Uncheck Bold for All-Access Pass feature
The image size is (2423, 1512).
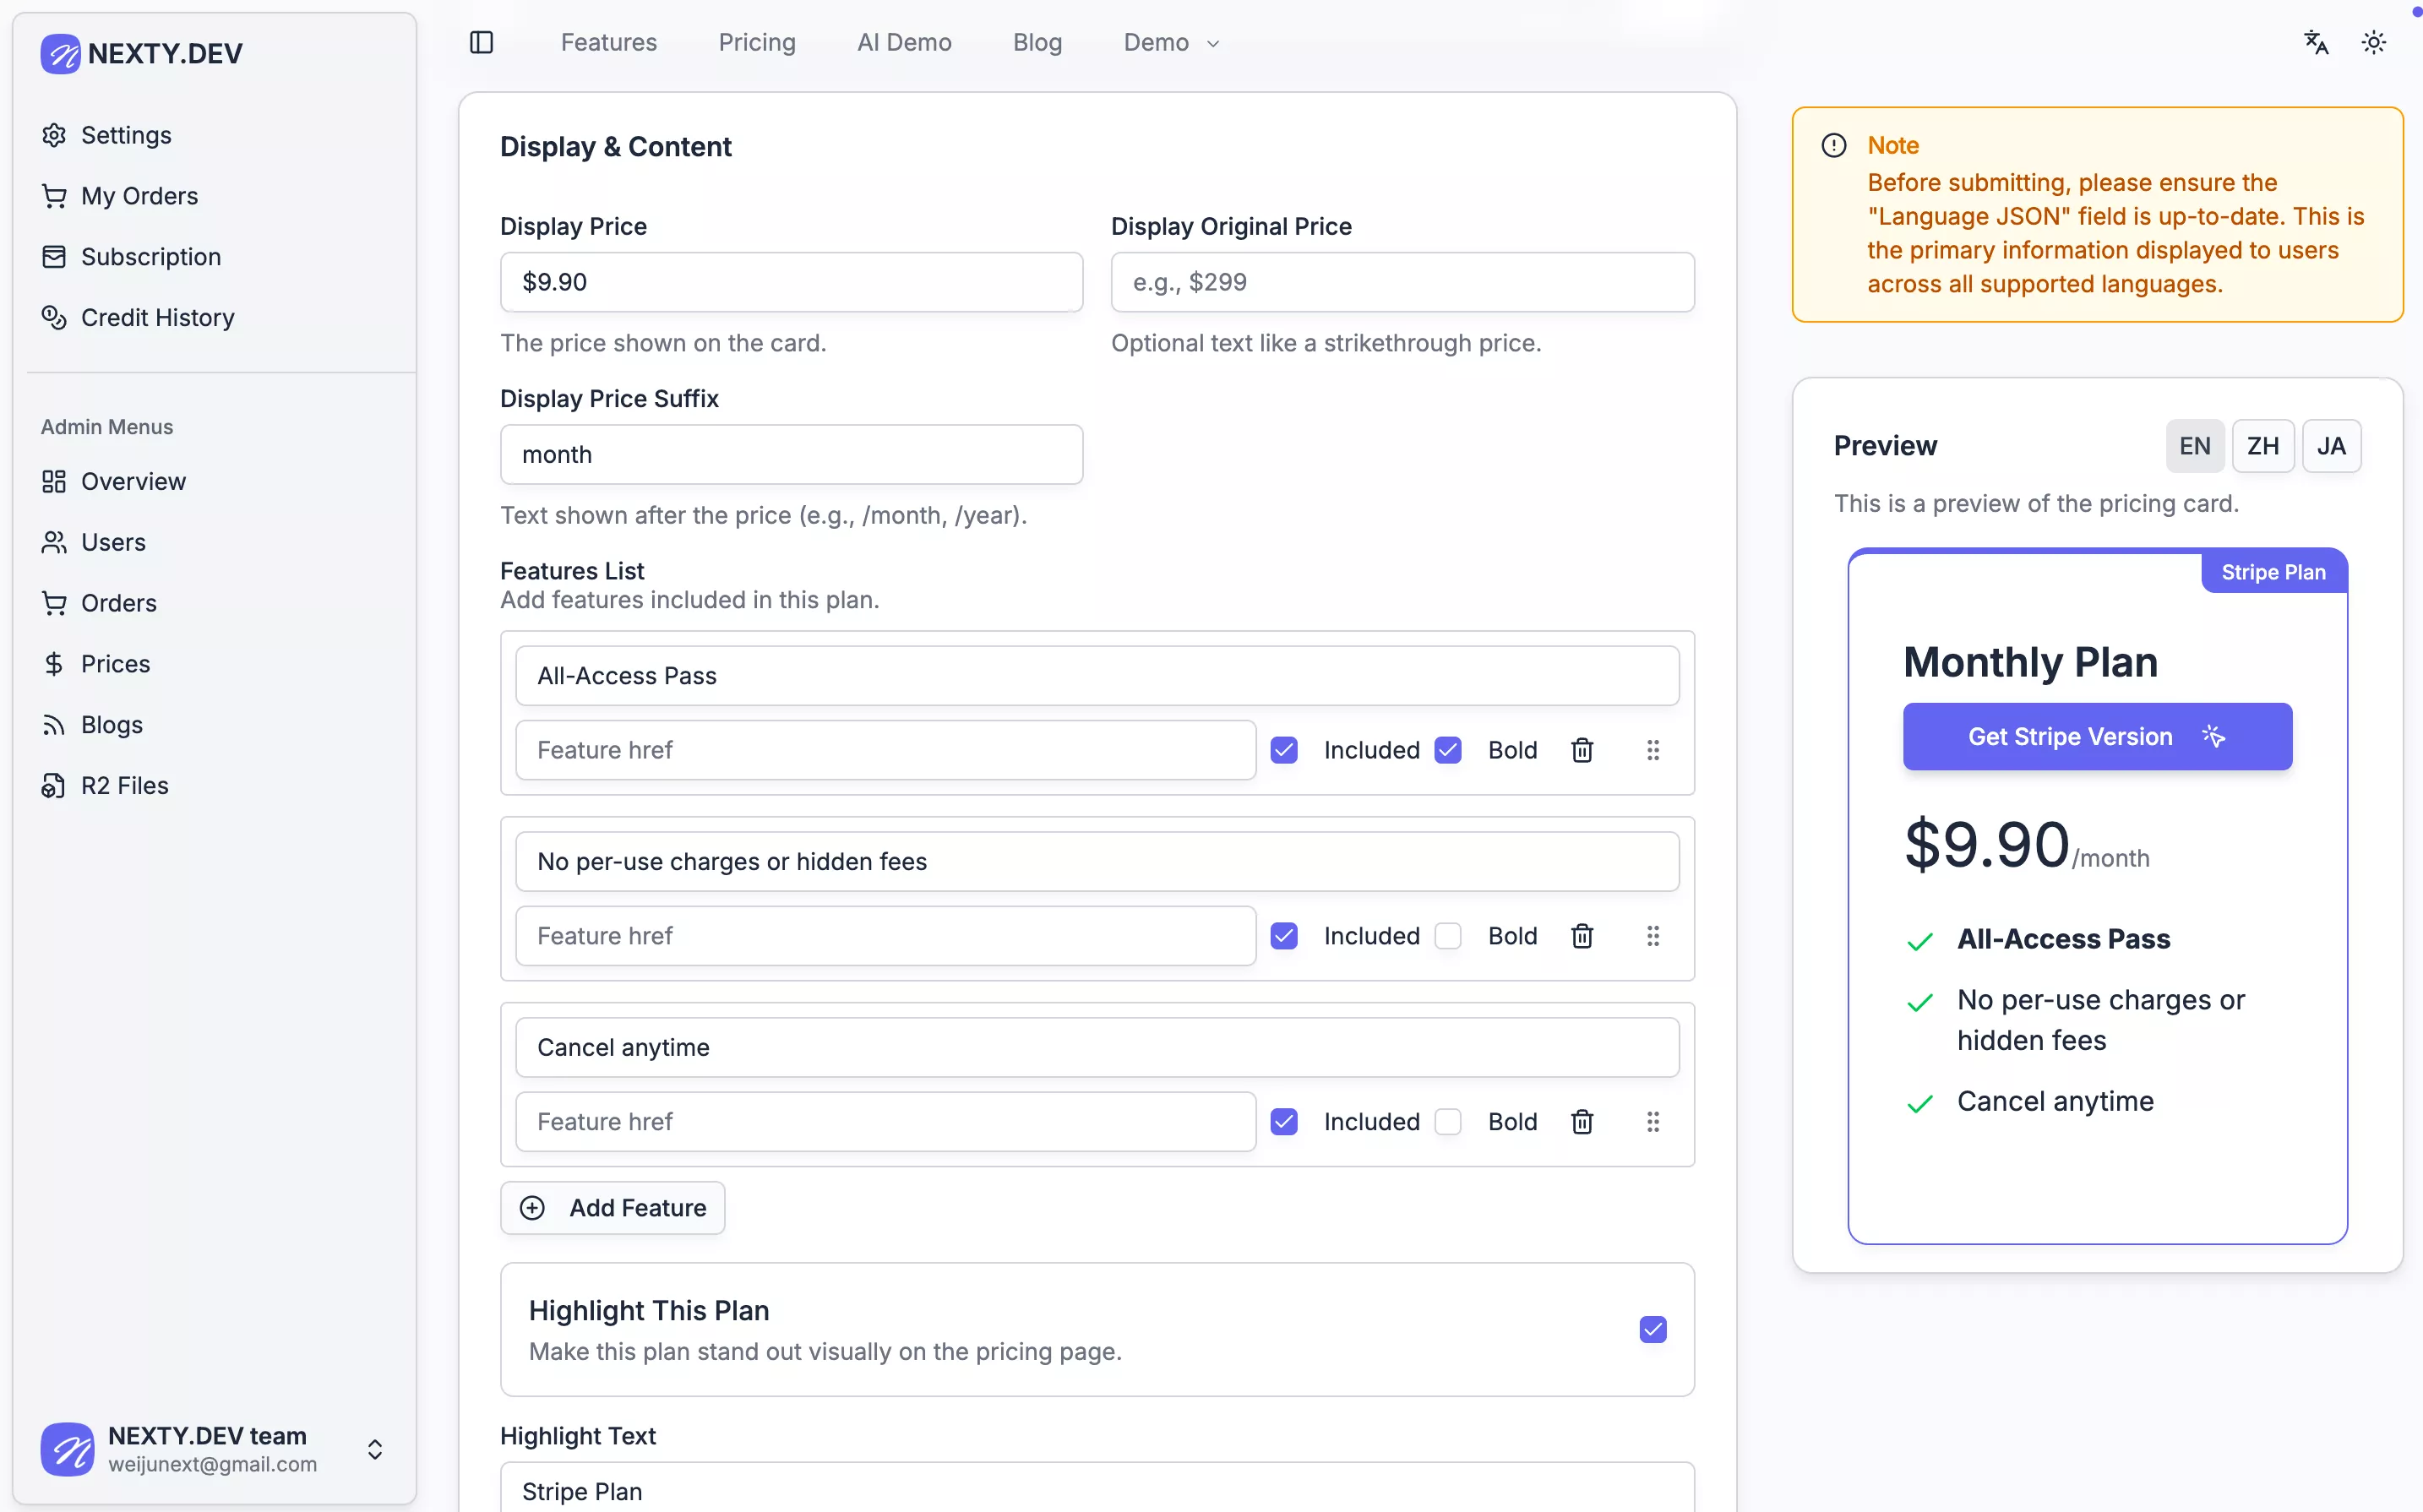[x=1447, y=750]
